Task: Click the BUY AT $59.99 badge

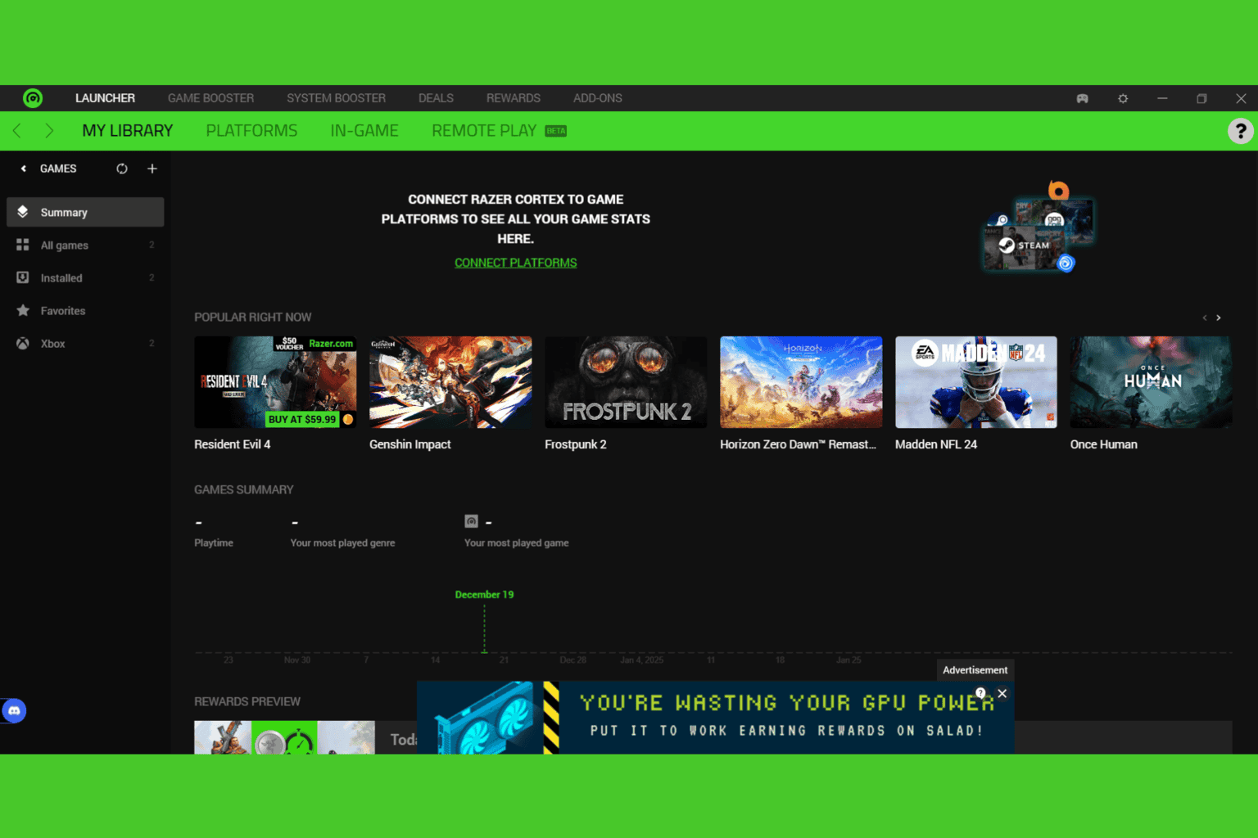Action: [x=302, y=419]
